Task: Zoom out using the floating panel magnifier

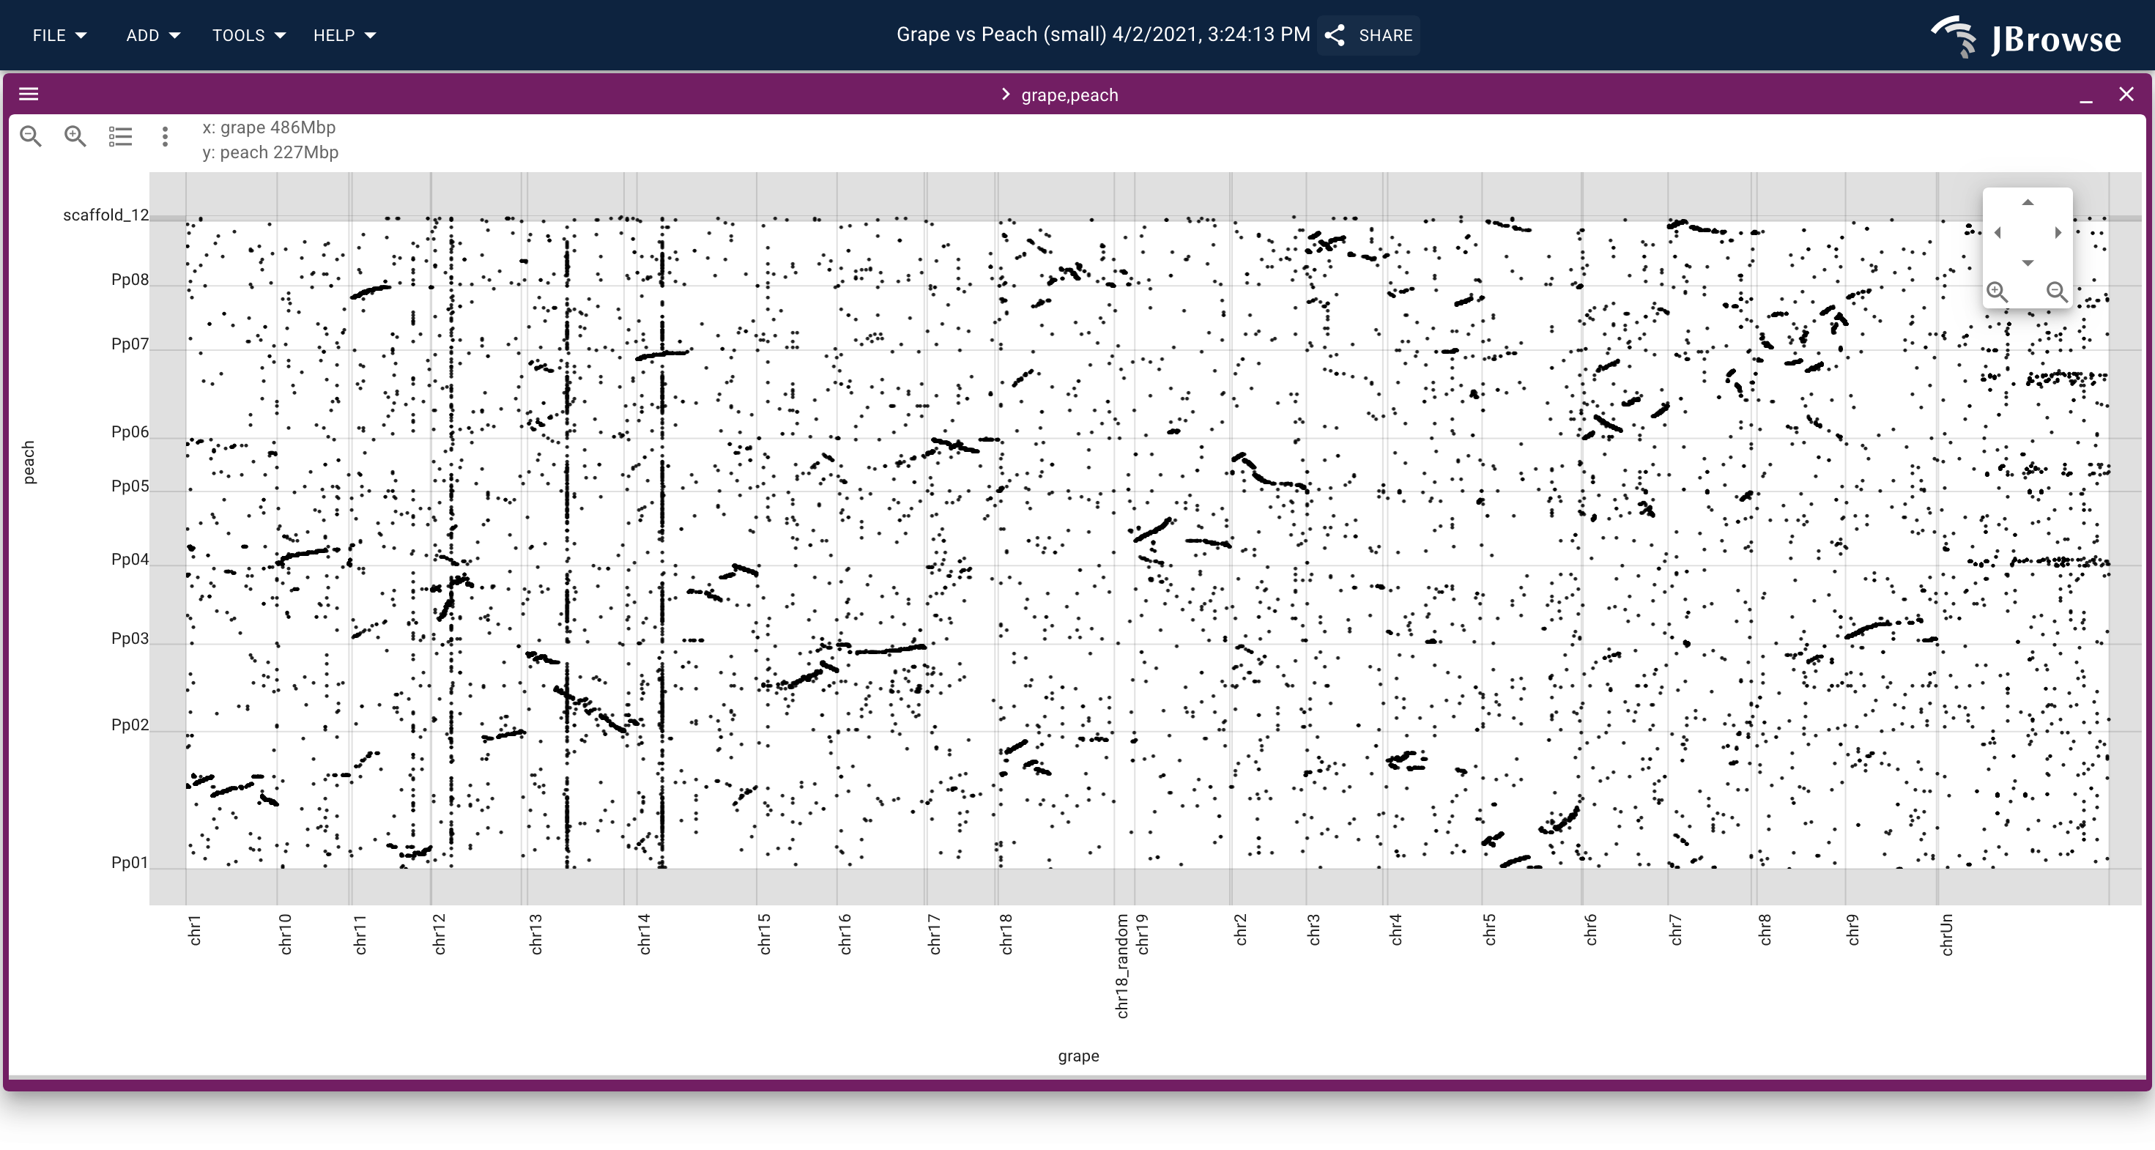Action: coord(2057,291)
